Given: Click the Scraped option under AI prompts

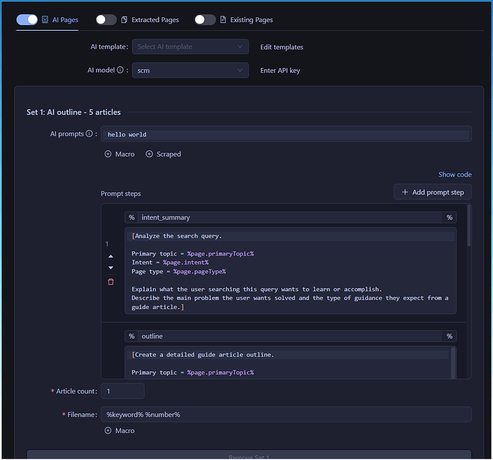Looking at the screenshot, I should 163,155.
